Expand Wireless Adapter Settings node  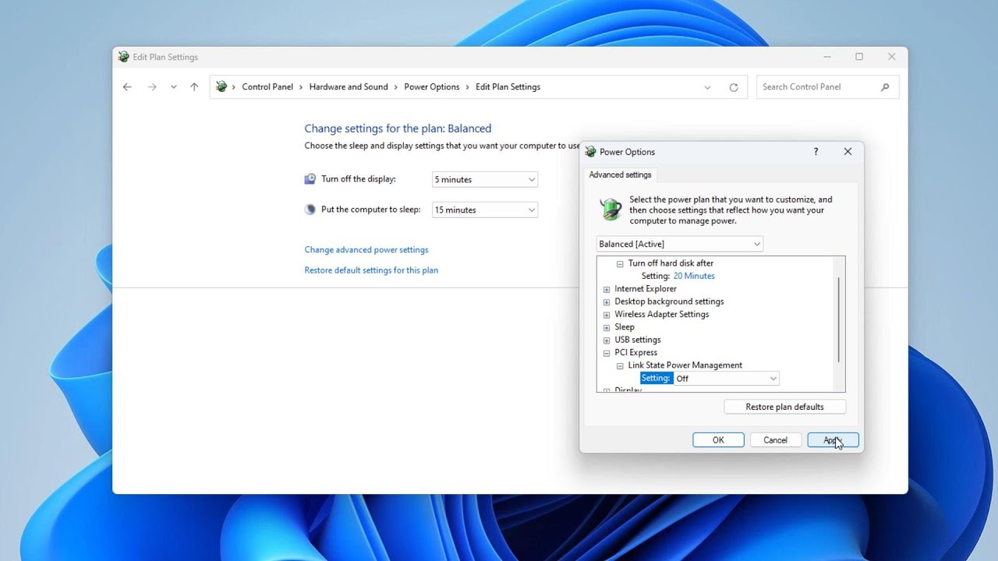point(607,315)
